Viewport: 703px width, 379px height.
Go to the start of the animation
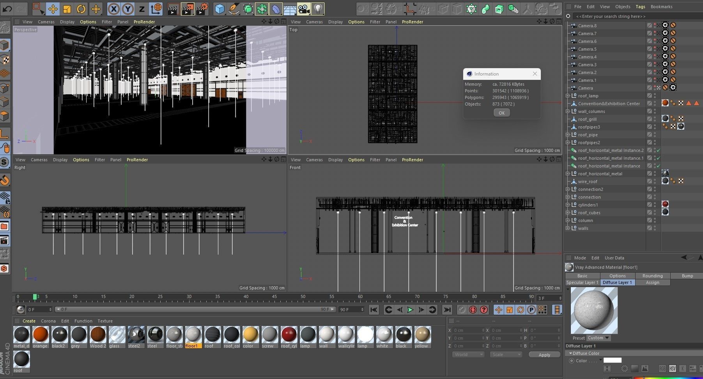[374, 310]
